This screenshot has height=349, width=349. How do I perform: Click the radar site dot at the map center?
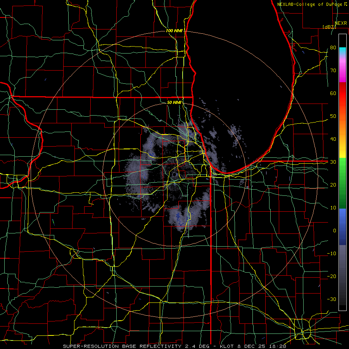click(174, 174)
